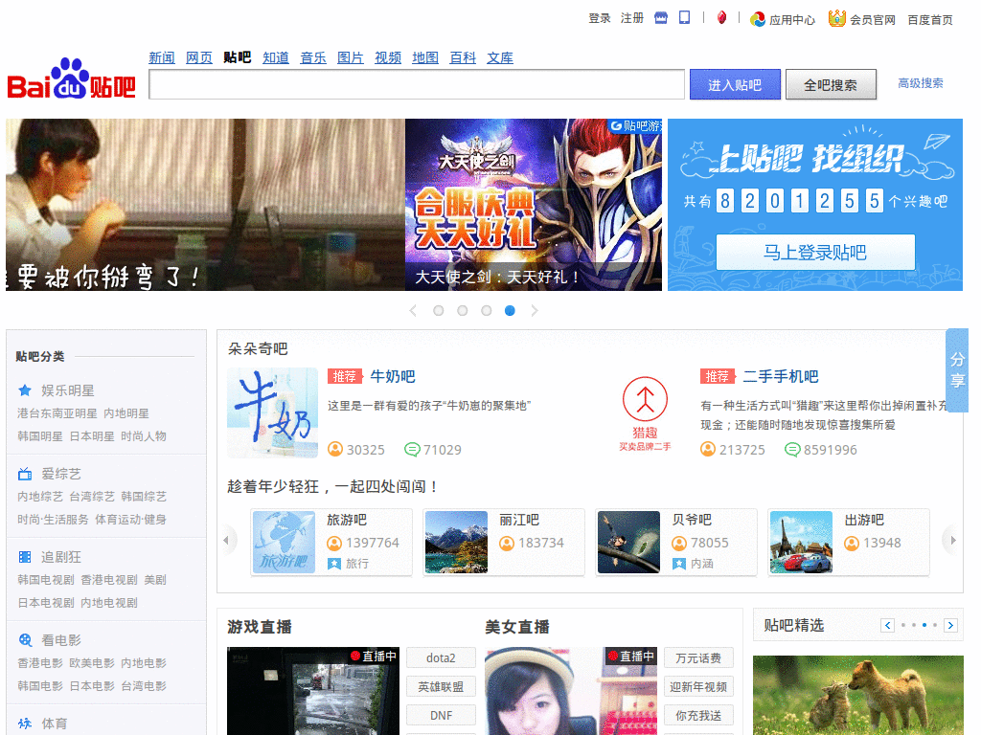The width and height of the screenshot is (981, 735).
Task: Click the member icon next to 30325
Action: tap(335, 449)
